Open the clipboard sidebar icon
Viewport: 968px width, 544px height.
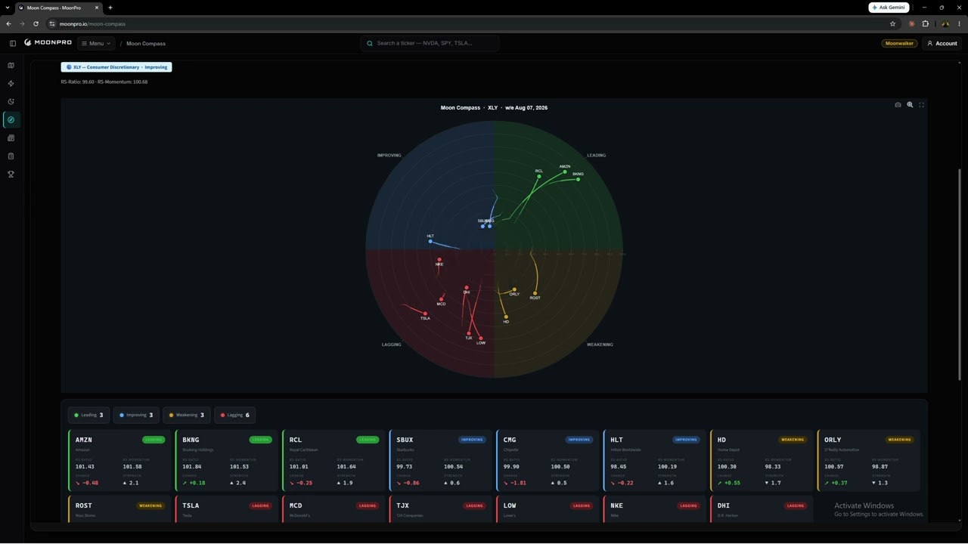[11, 156]
